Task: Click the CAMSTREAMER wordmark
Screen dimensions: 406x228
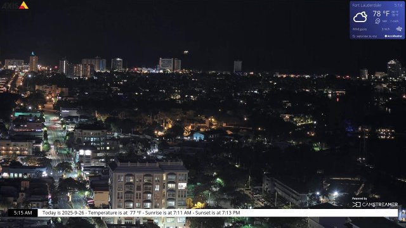Action: coord(380,205)
